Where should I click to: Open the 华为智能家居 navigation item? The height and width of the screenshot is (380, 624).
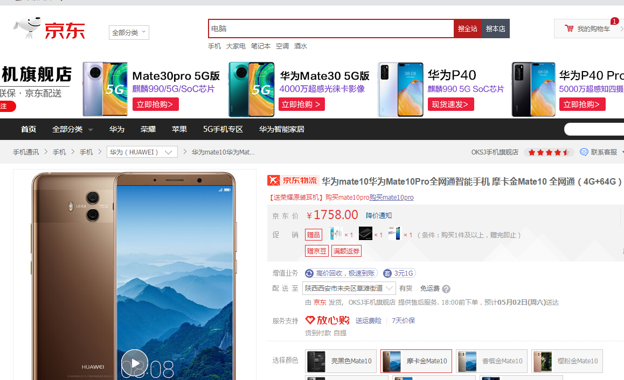282,129
